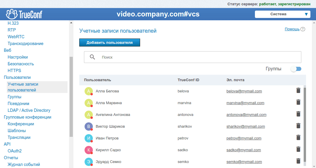The width and height of the screenshot is (316, 168).
Task: Toggle the Группы switch
Action: 296,69
